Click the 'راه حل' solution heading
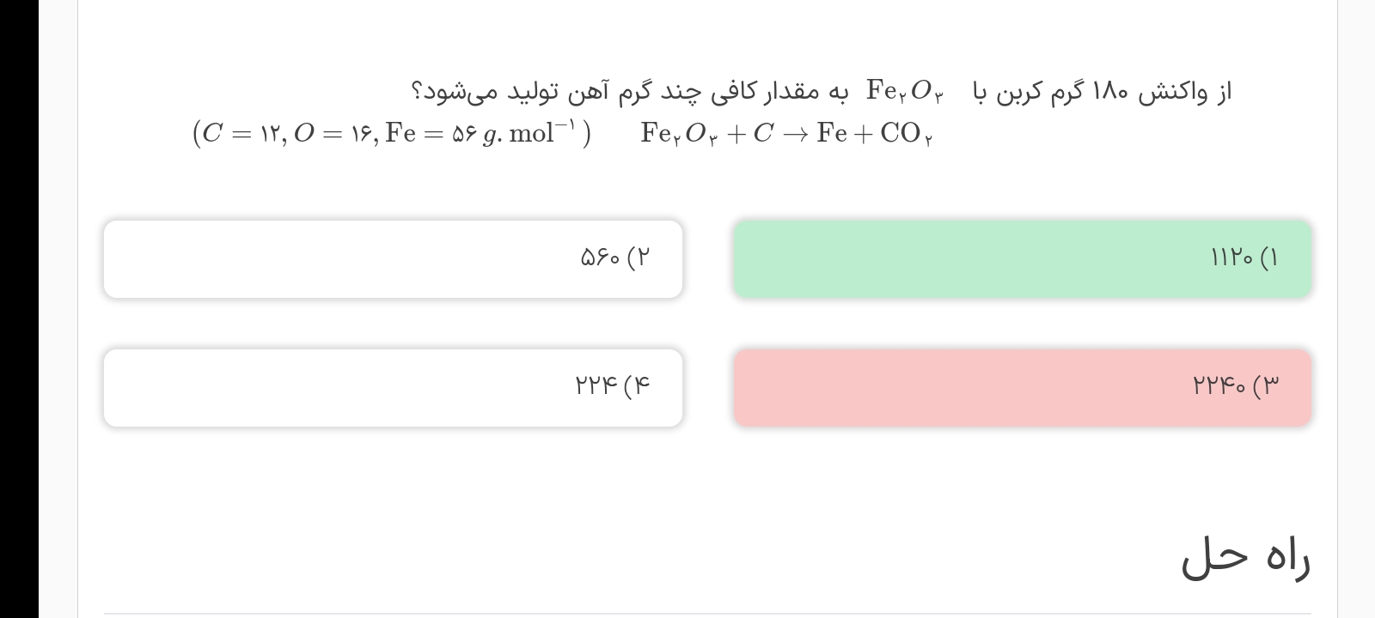 (1245, 559)
